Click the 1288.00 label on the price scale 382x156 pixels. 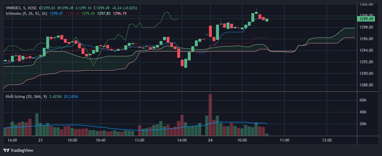366,85
